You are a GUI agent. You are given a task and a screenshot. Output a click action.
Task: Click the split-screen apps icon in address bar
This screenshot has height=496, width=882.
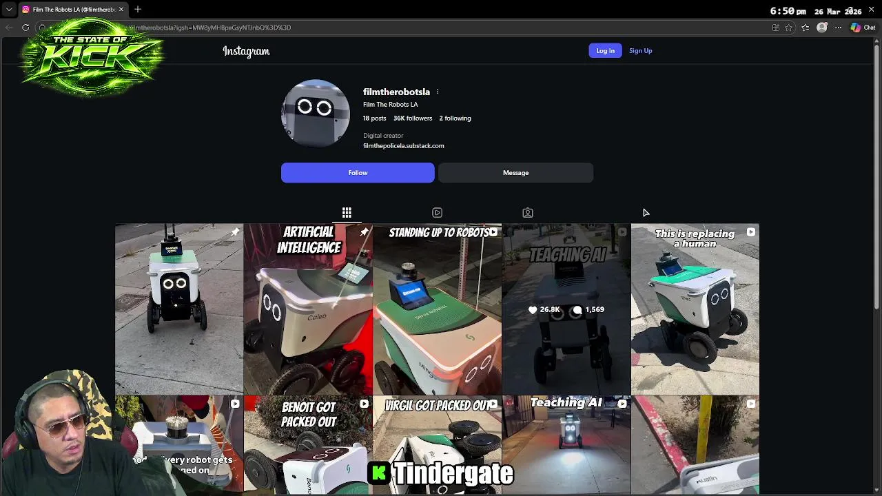pyautogui.click(x=776, y=28)
